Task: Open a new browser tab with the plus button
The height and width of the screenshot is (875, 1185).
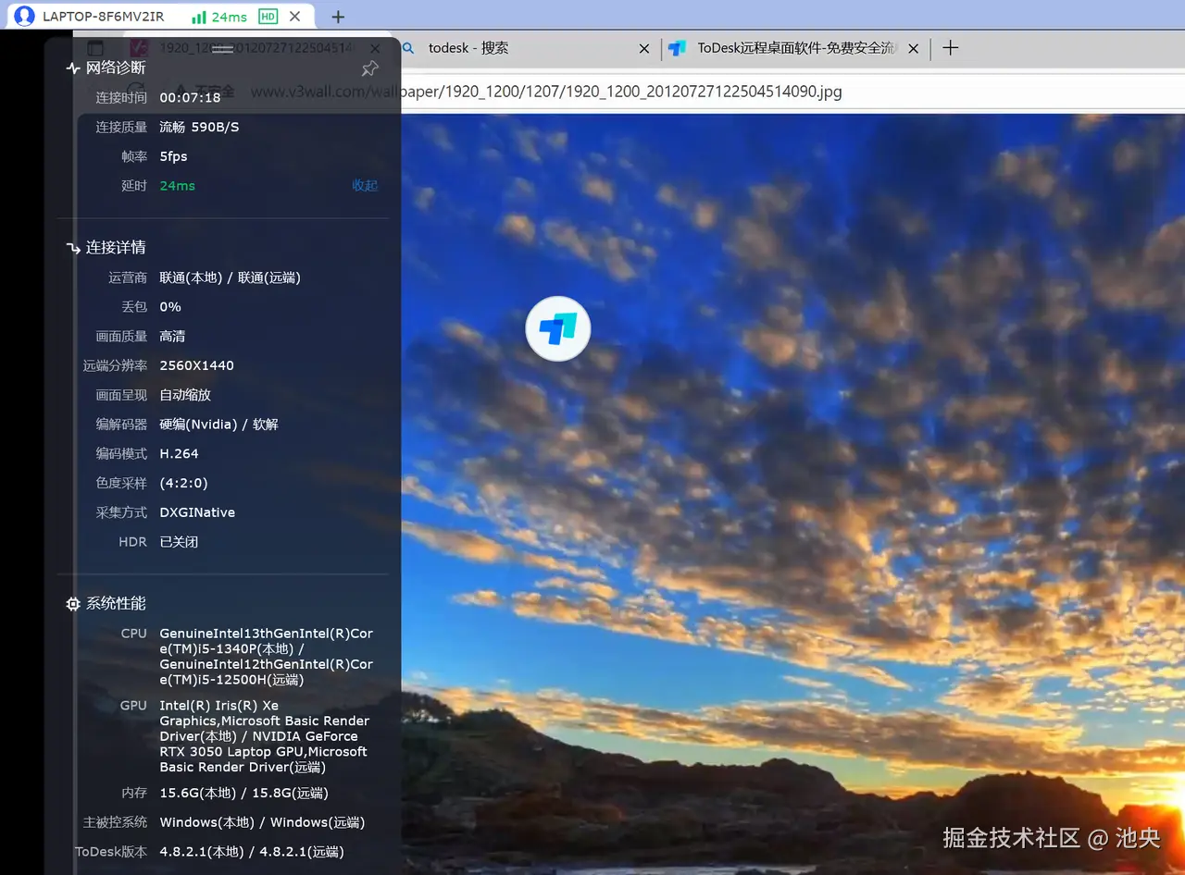Action: tap(950, 48)
